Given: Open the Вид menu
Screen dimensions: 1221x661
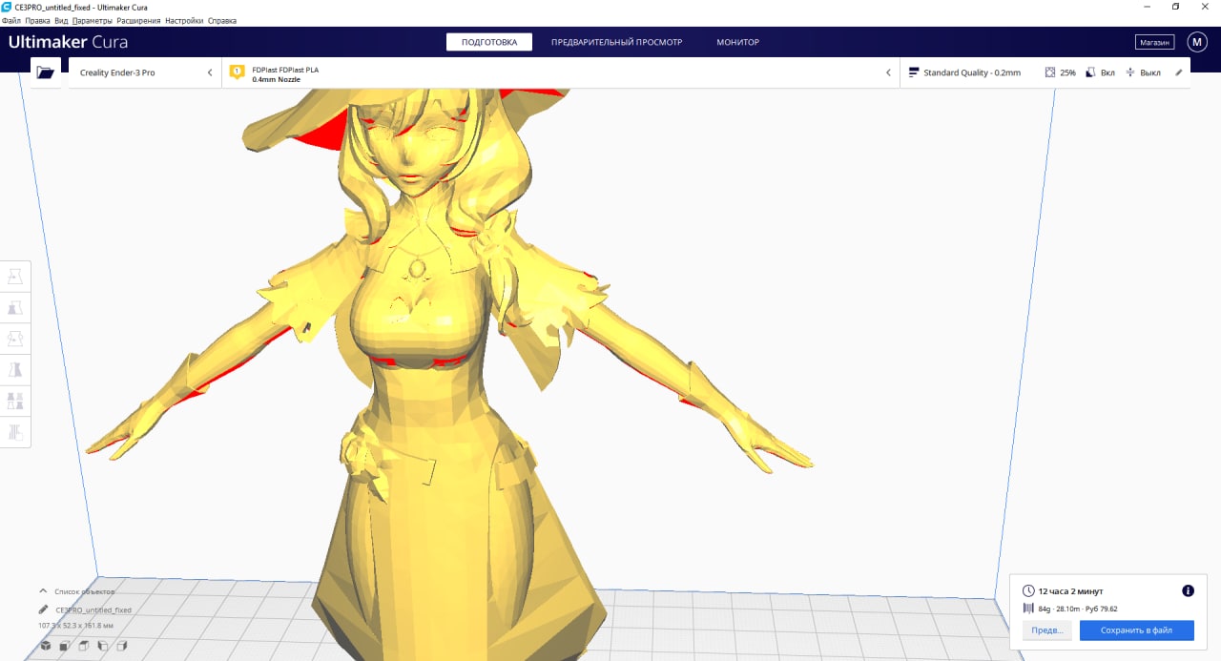Looking at the screenshot, I should click(x=61, y=20).
